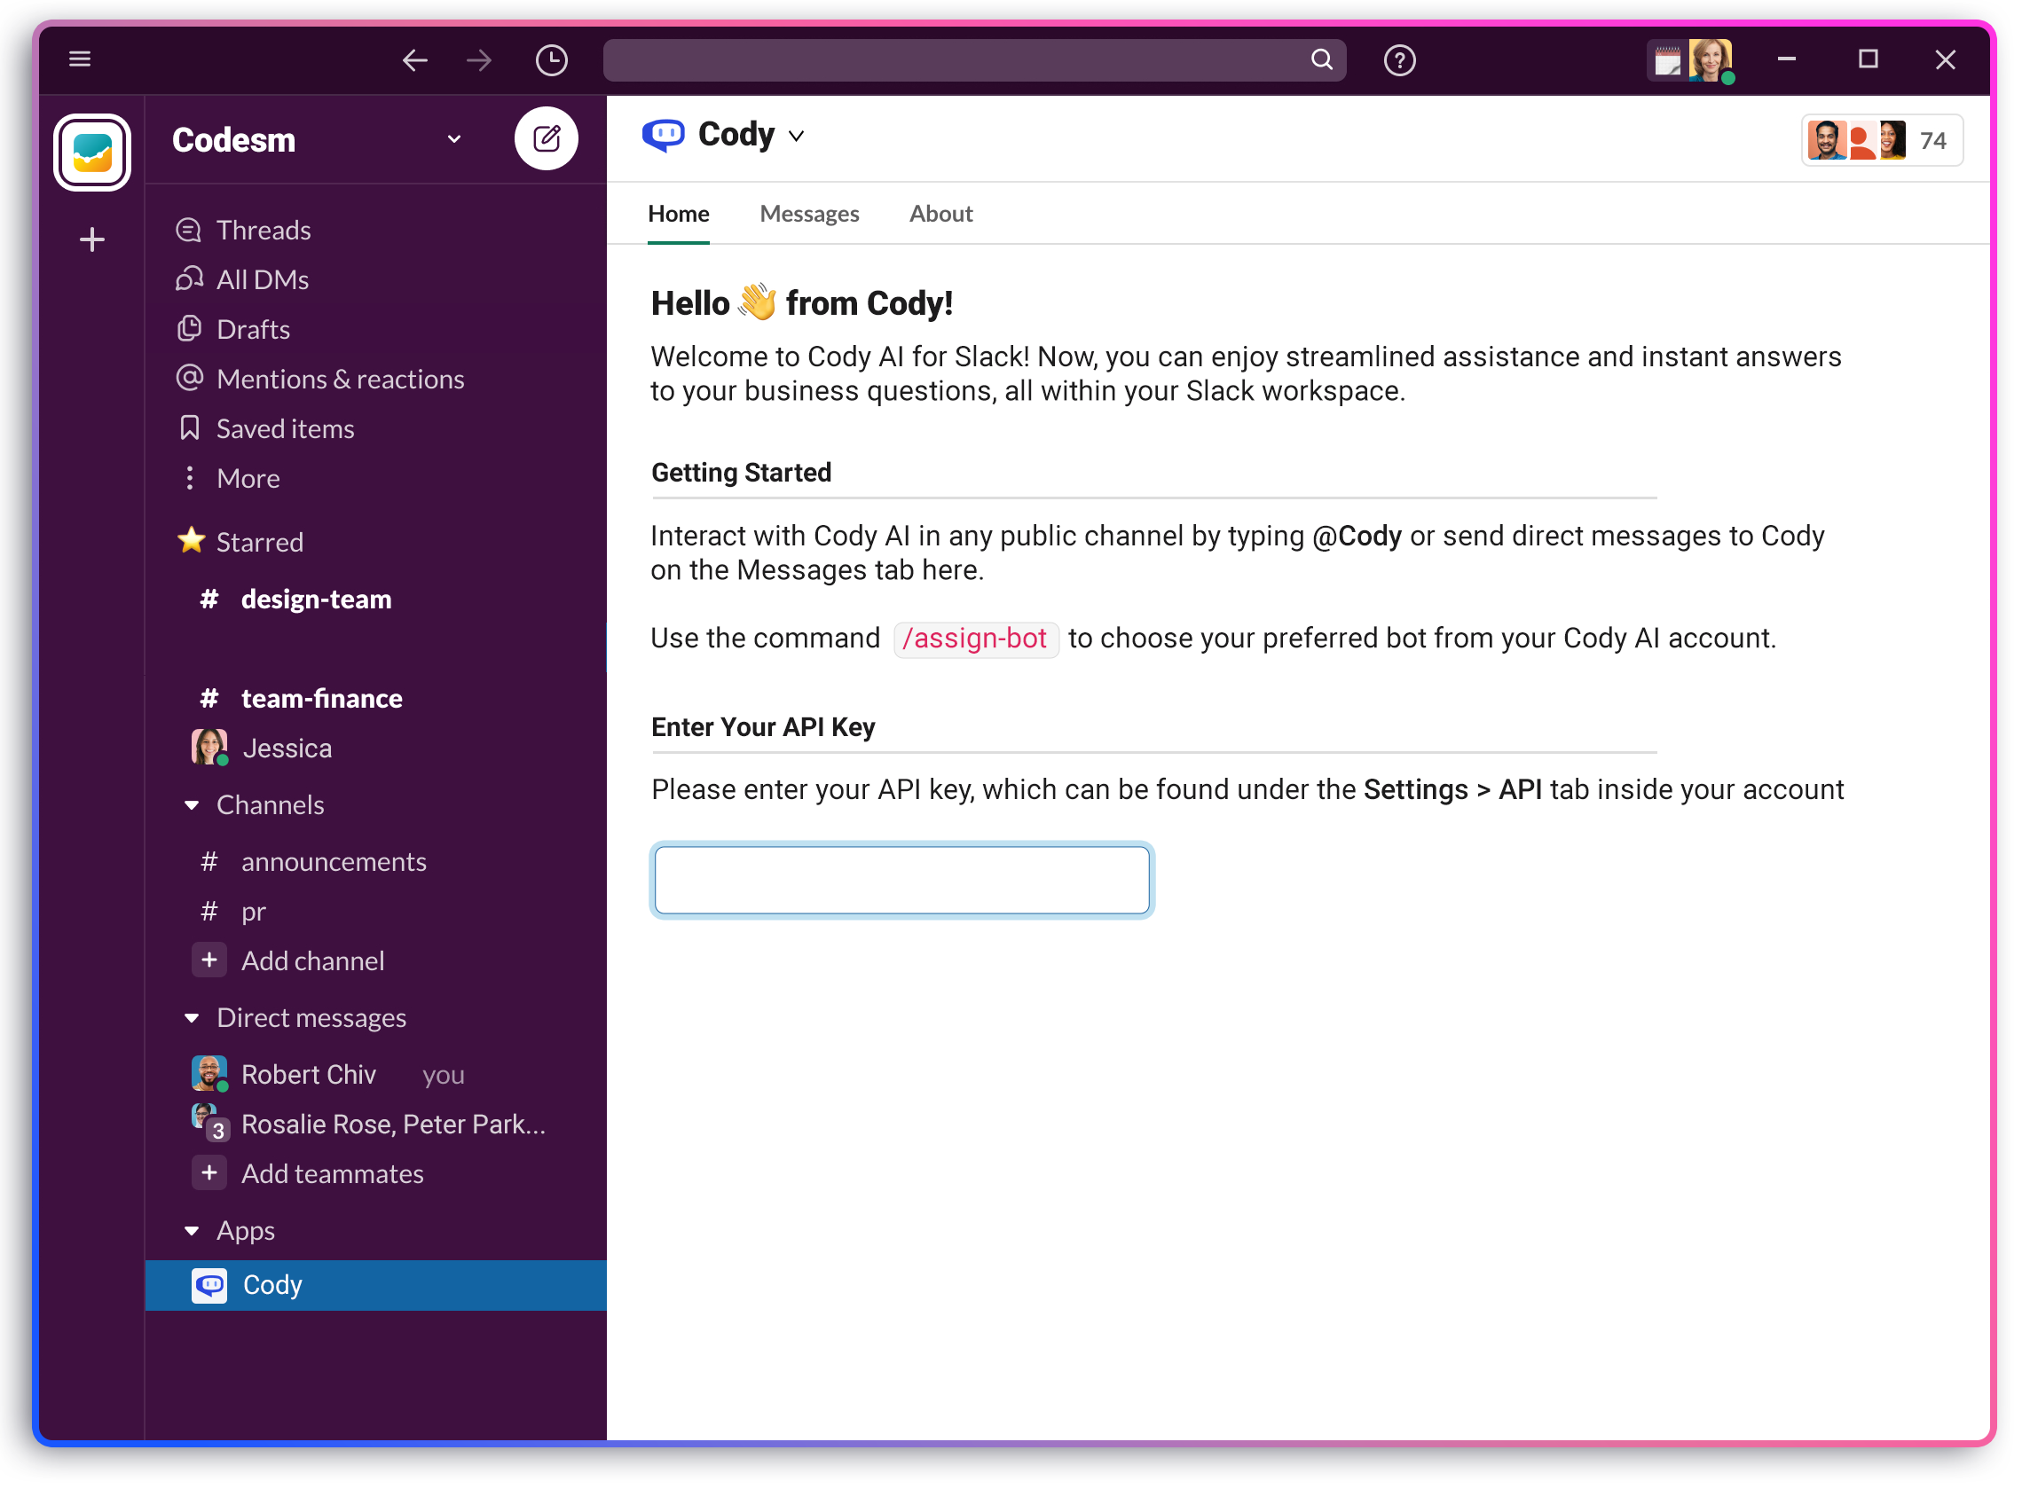Collapse the Apps section
Viewport: 2030px width, 1497px height.
click(192, 1231)
